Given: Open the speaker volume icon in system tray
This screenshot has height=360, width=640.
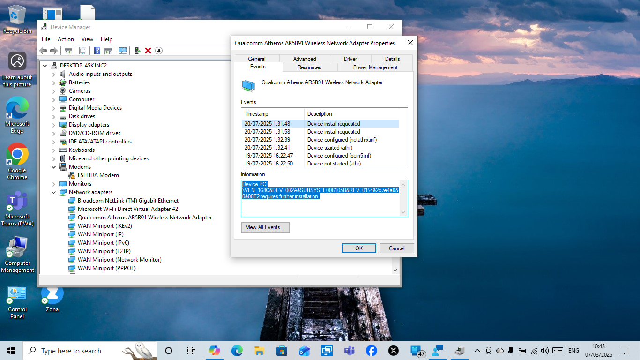Looking at the screenshot, I should (x=544, y=350).
